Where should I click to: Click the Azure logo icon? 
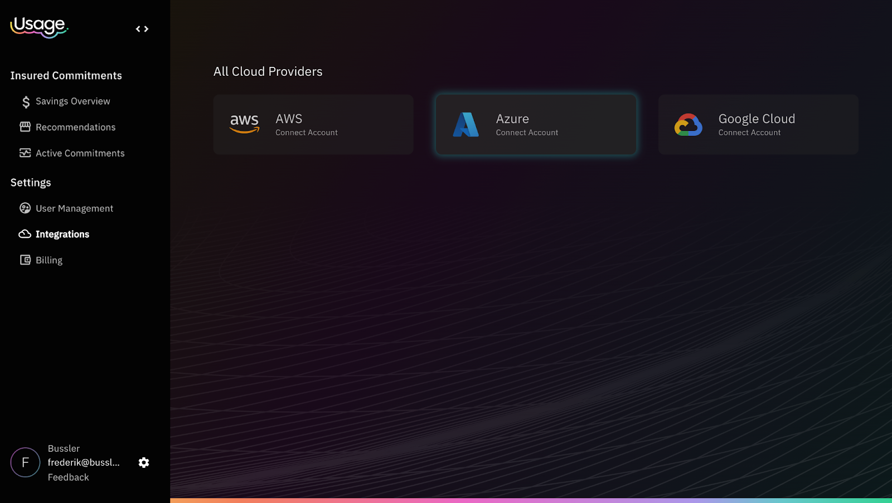[466, 124]
